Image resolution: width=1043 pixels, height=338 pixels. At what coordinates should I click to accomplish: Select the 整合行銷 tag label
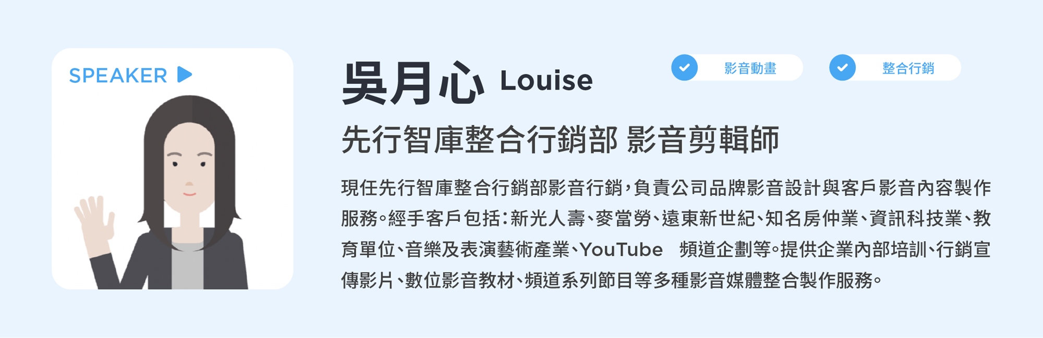pos(908,68)
